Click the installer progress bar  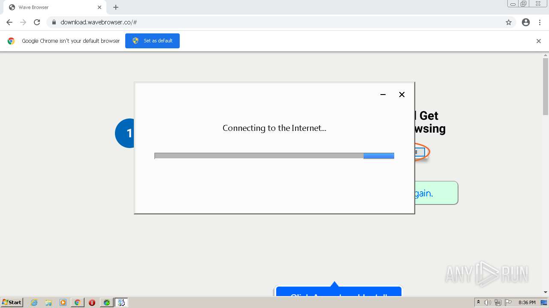(x=274, y=156)
